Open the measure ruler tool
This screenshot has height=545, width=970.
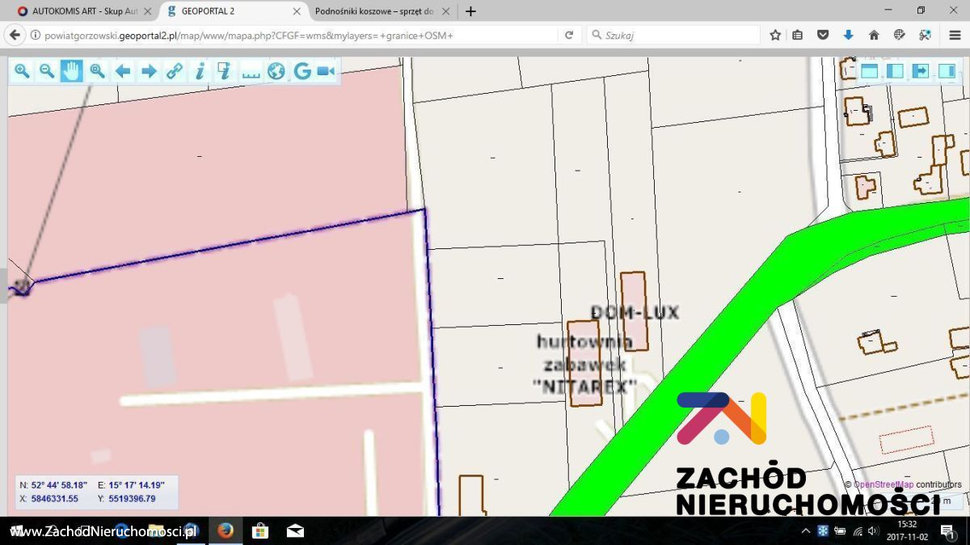[251, 71]
